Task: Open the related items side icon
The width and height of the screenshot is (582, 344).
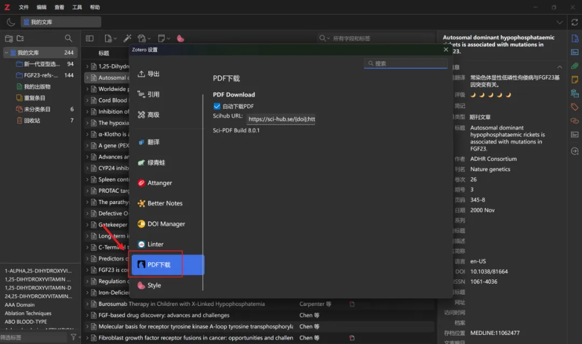Action: (574, 121)
